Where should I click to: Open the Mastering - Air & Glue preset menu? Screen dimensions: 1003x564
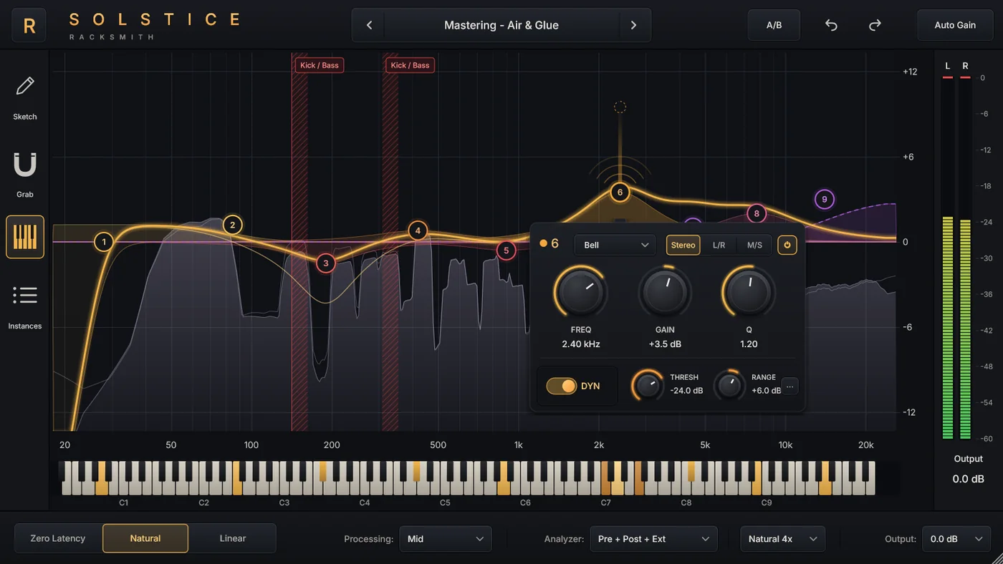pos(501,25)
